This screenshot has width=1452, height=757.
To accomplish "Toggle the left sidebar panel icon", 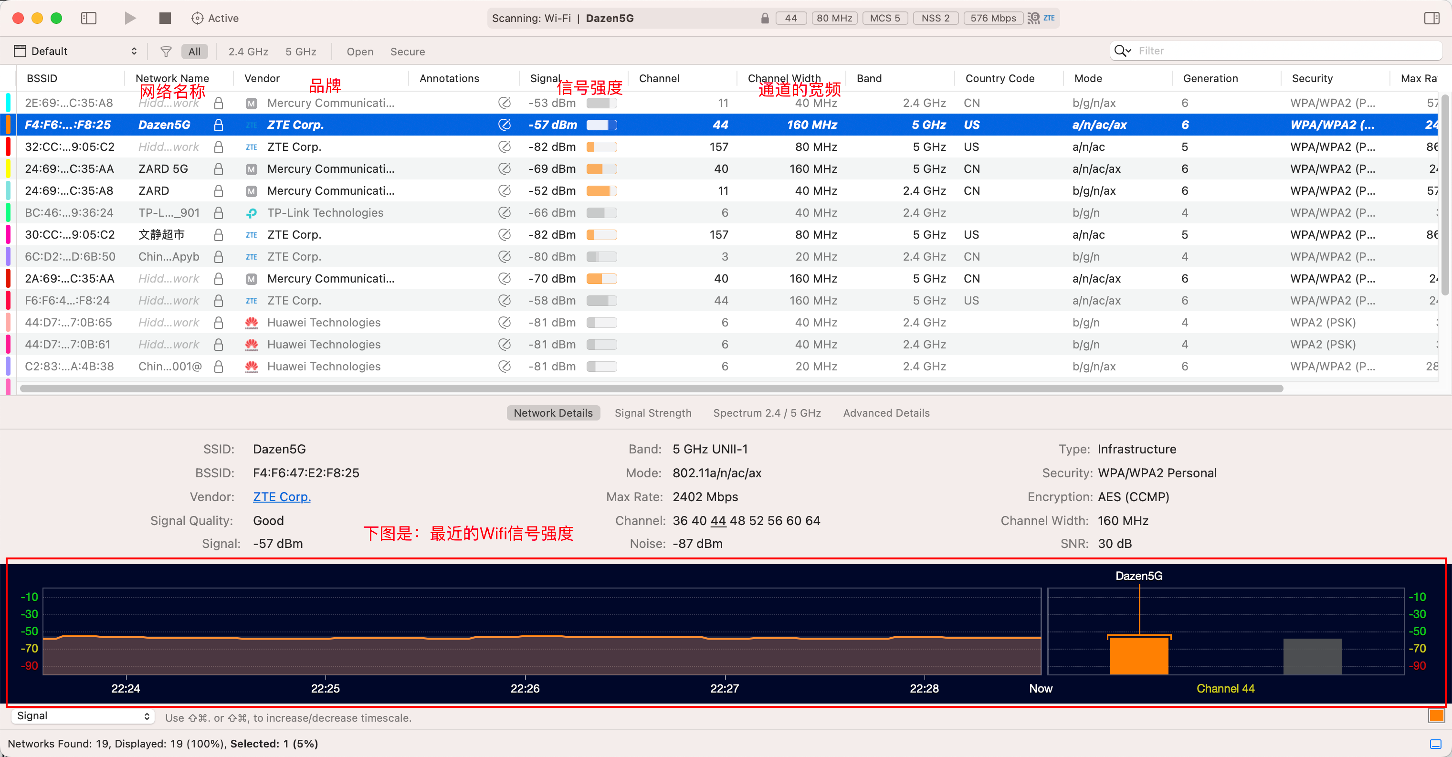I will tap(88, 18).
